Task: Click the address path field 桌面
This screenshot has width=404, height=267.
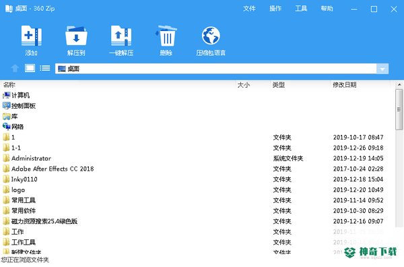Action: point(215,69)
